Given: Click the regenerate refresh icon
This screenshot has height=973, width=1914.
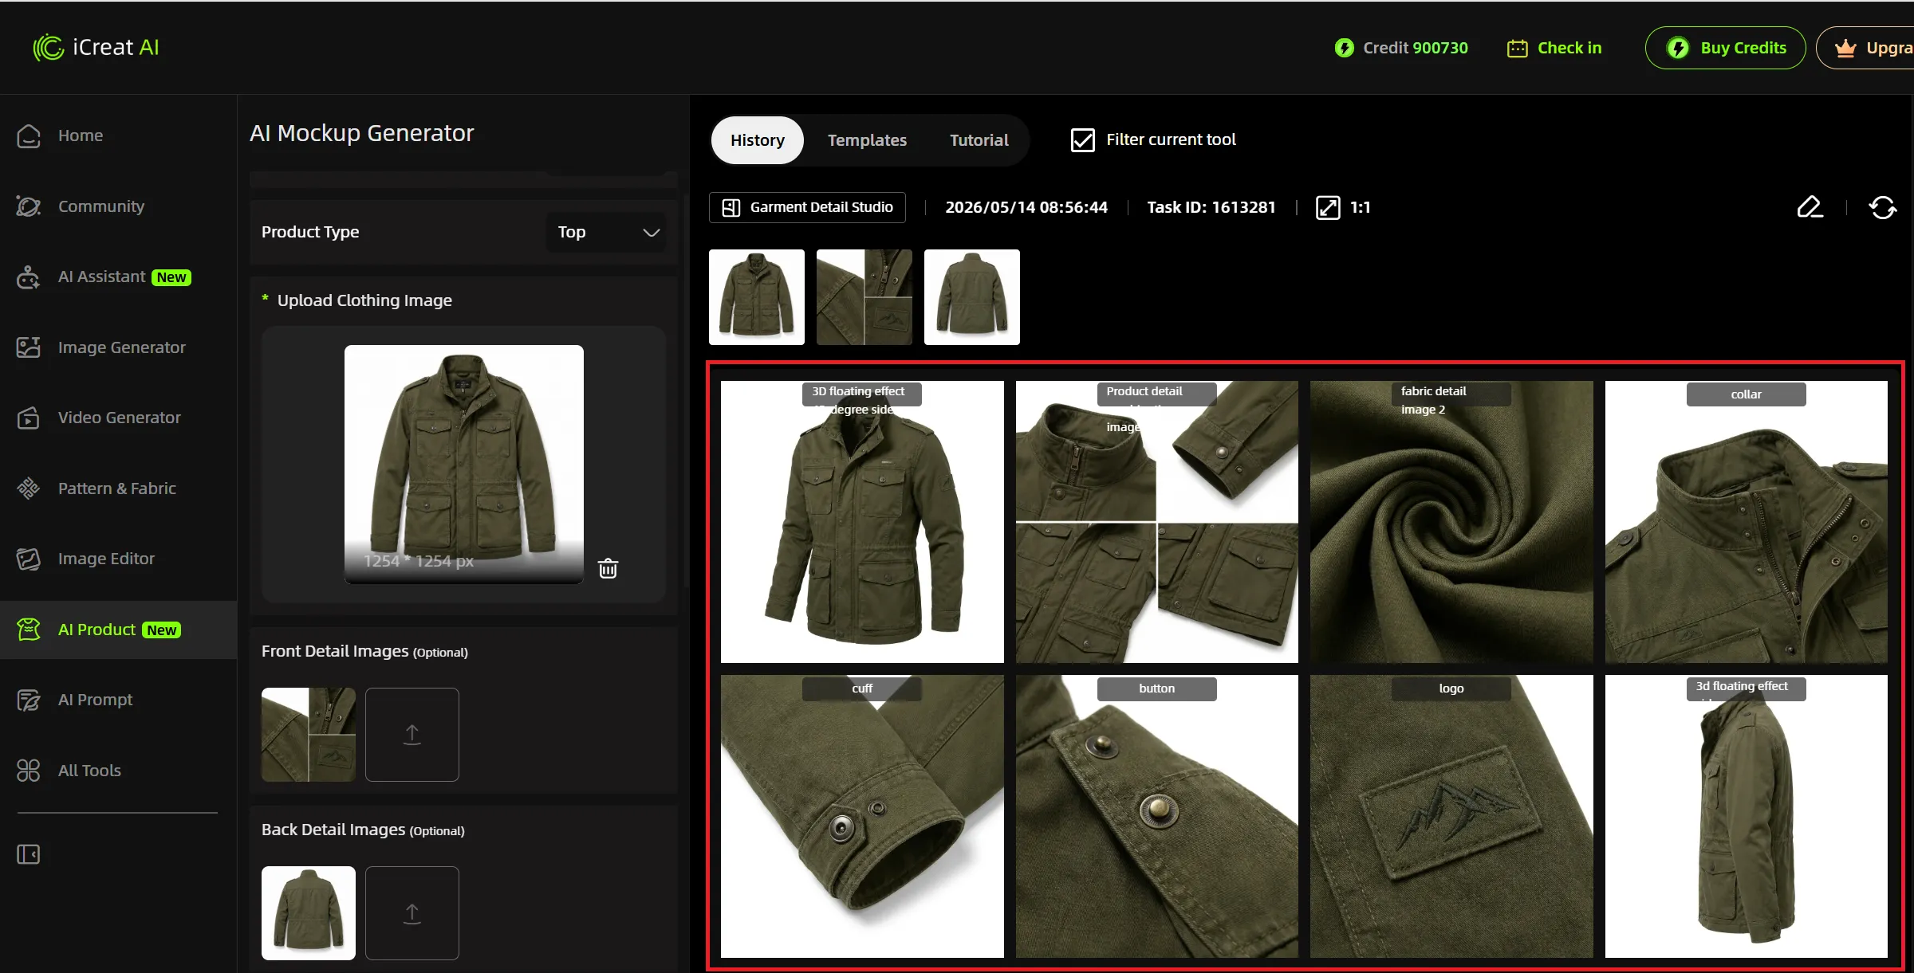Looking at the screenshot, I should (1882, 207).
